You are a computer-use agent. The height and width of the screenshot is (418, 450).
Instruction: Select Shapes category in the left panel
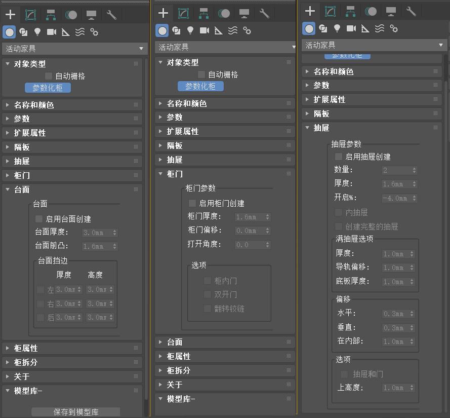pos(23,32)
